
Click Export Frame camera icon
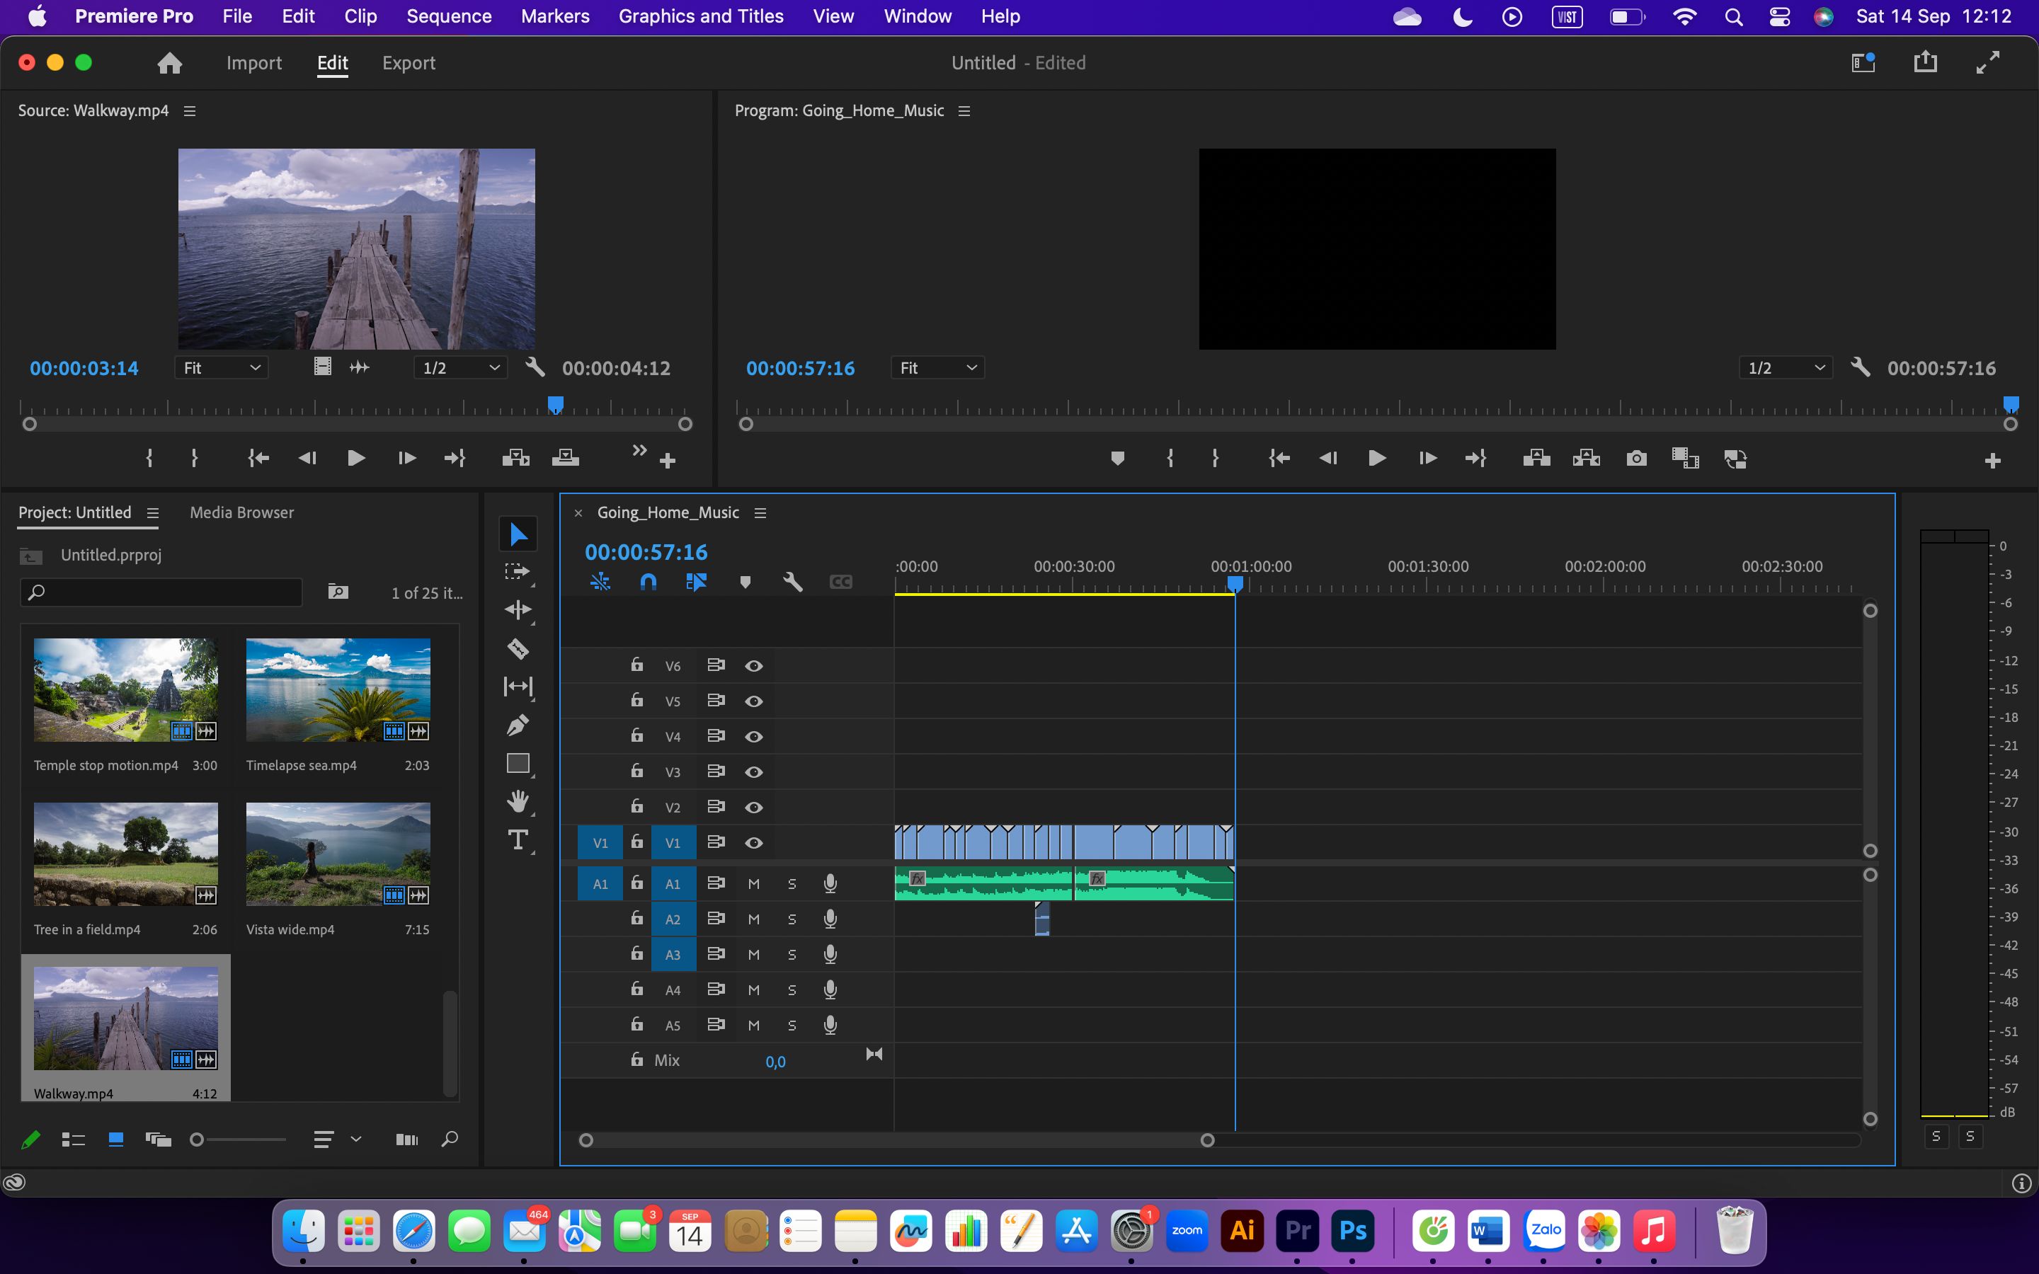1636,459
